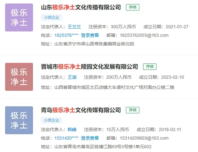This screenshot has width=198, height=152.
Task: Click 登录查看 next to 1825376 phone
Action: [90, 35]
